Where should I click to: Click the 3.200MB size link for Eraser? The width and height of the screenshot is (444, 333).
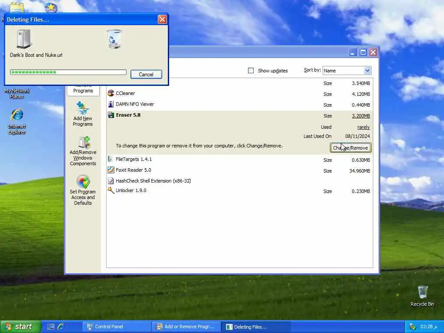(x=361, y=116)
